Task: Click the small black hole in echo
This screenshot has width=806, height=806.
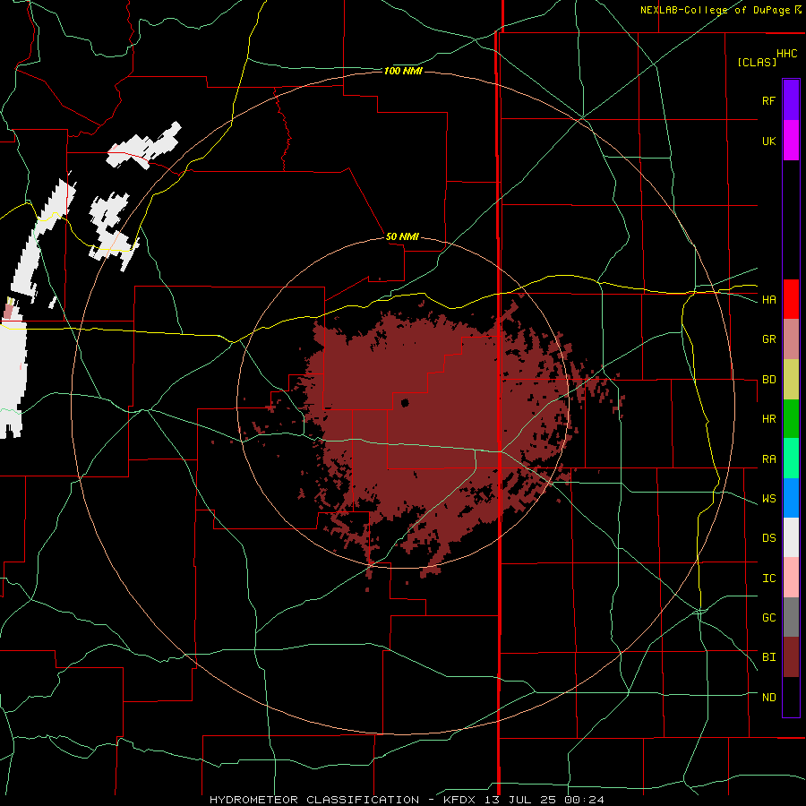Action: (405, 402)
